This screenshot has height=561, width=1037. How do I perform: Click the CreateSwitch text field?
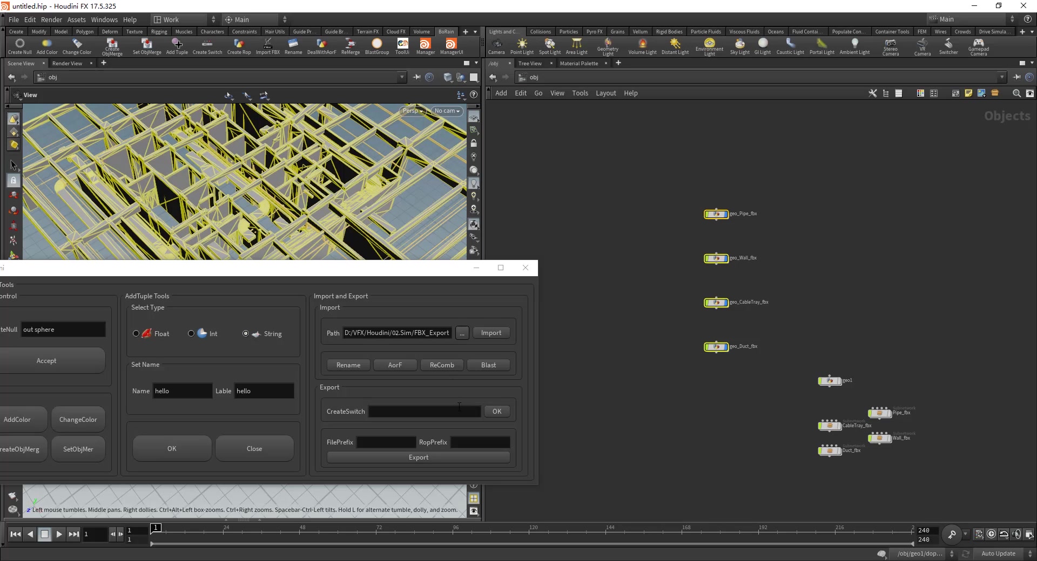click(425, 412)
